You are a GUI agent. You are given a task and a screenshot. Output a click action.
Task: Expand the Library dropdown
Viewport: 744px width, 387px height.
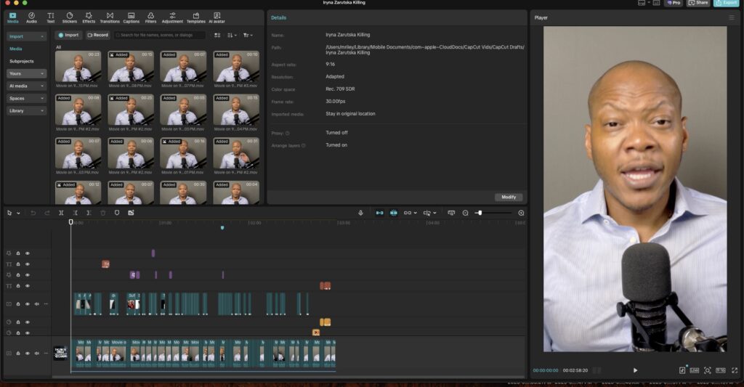(x=26, y=110)
